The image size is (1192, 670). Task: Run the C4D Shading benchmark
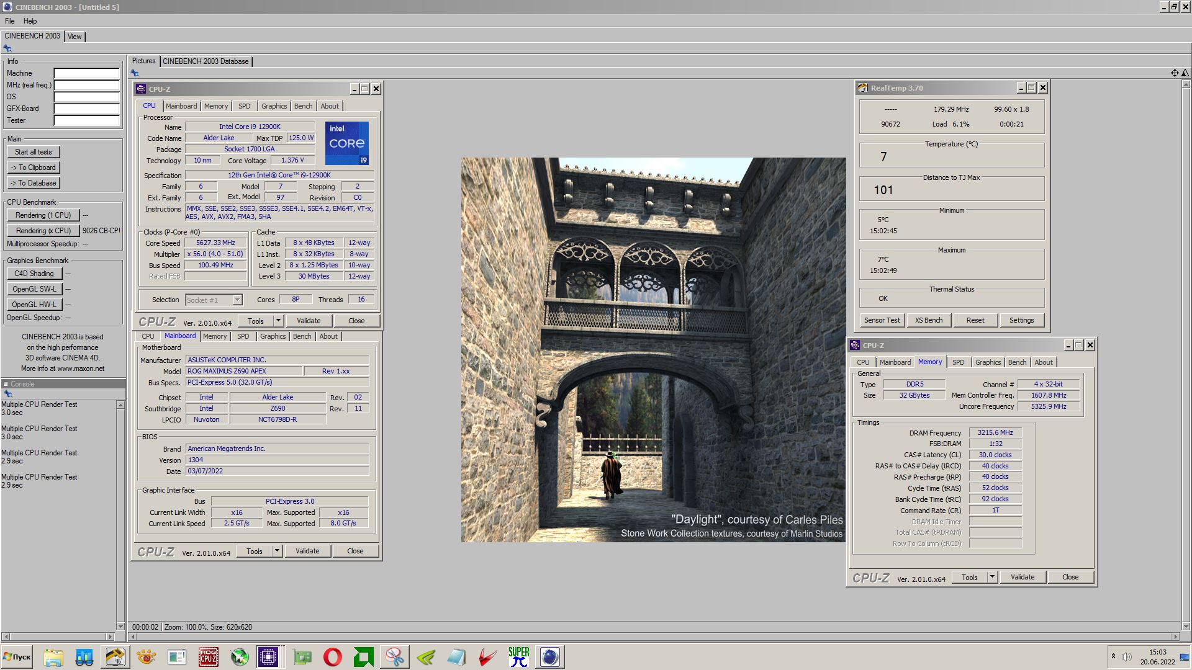click(x=34, y=274)
